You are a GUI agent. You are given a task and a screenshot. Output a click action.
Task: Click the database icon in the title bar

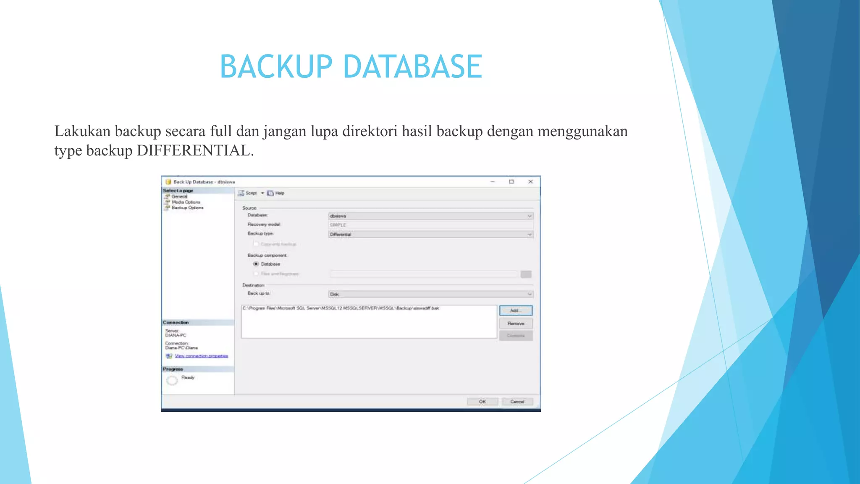click(168, 182)
